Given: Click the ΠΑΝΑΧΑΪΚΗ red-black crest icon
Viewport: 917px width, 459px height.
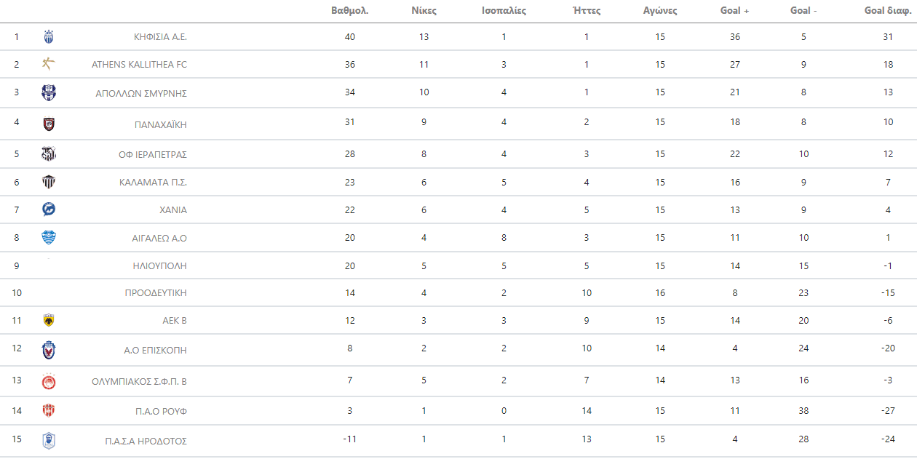Looking at the screenshot, I should coord(49,124).
